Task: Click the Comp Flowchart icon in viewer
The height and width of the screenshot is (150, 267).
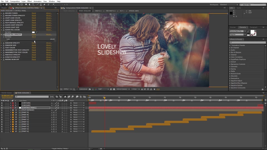Action: click(x=151, y=89)
